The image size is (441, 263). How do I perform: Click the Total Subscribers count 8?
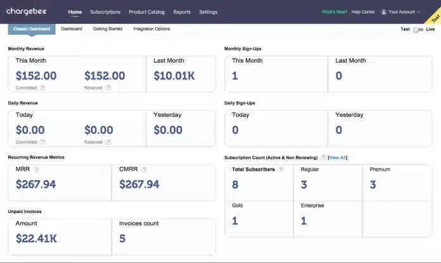tap(235, 185)
